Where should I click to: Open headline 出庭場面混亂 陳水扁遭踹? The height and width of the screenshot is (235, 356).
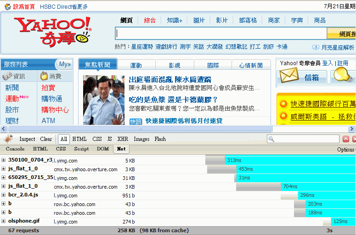click(170, 79)
